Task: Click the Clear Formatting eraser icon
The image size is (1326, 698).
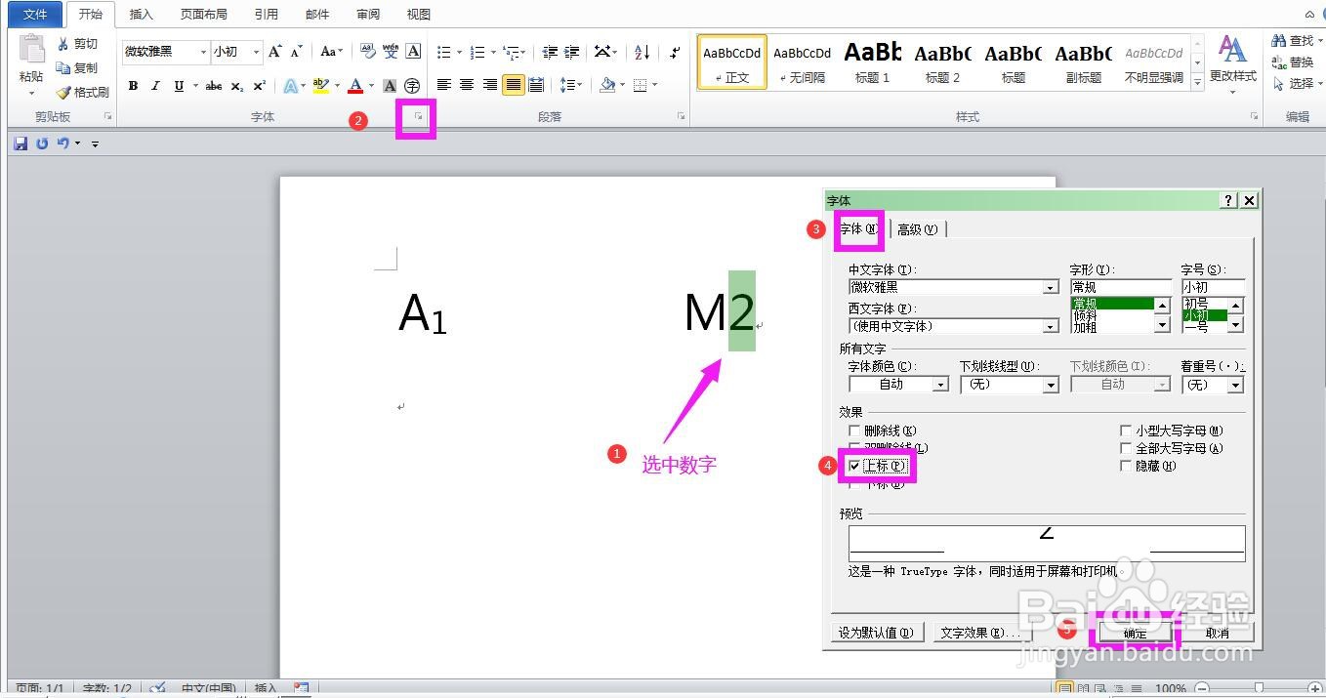Action: 367,52
